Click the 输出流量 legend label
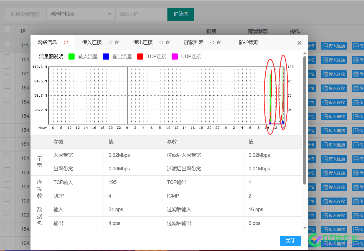 tap(122, 57)
